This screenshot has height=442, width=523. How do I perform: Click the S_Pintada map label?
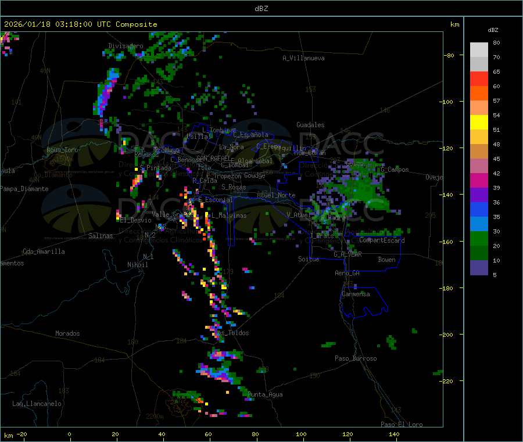[155, 167]
